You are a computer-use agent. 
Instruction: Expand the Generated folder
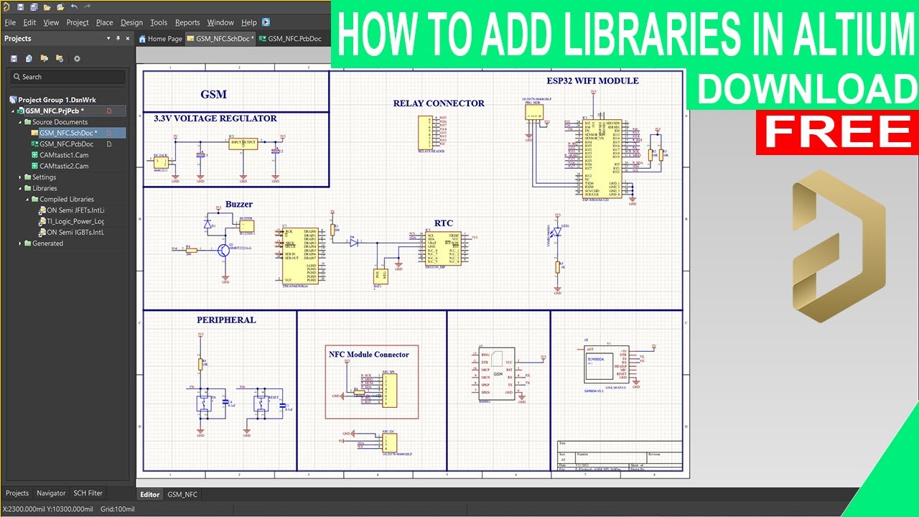(20, 243)
